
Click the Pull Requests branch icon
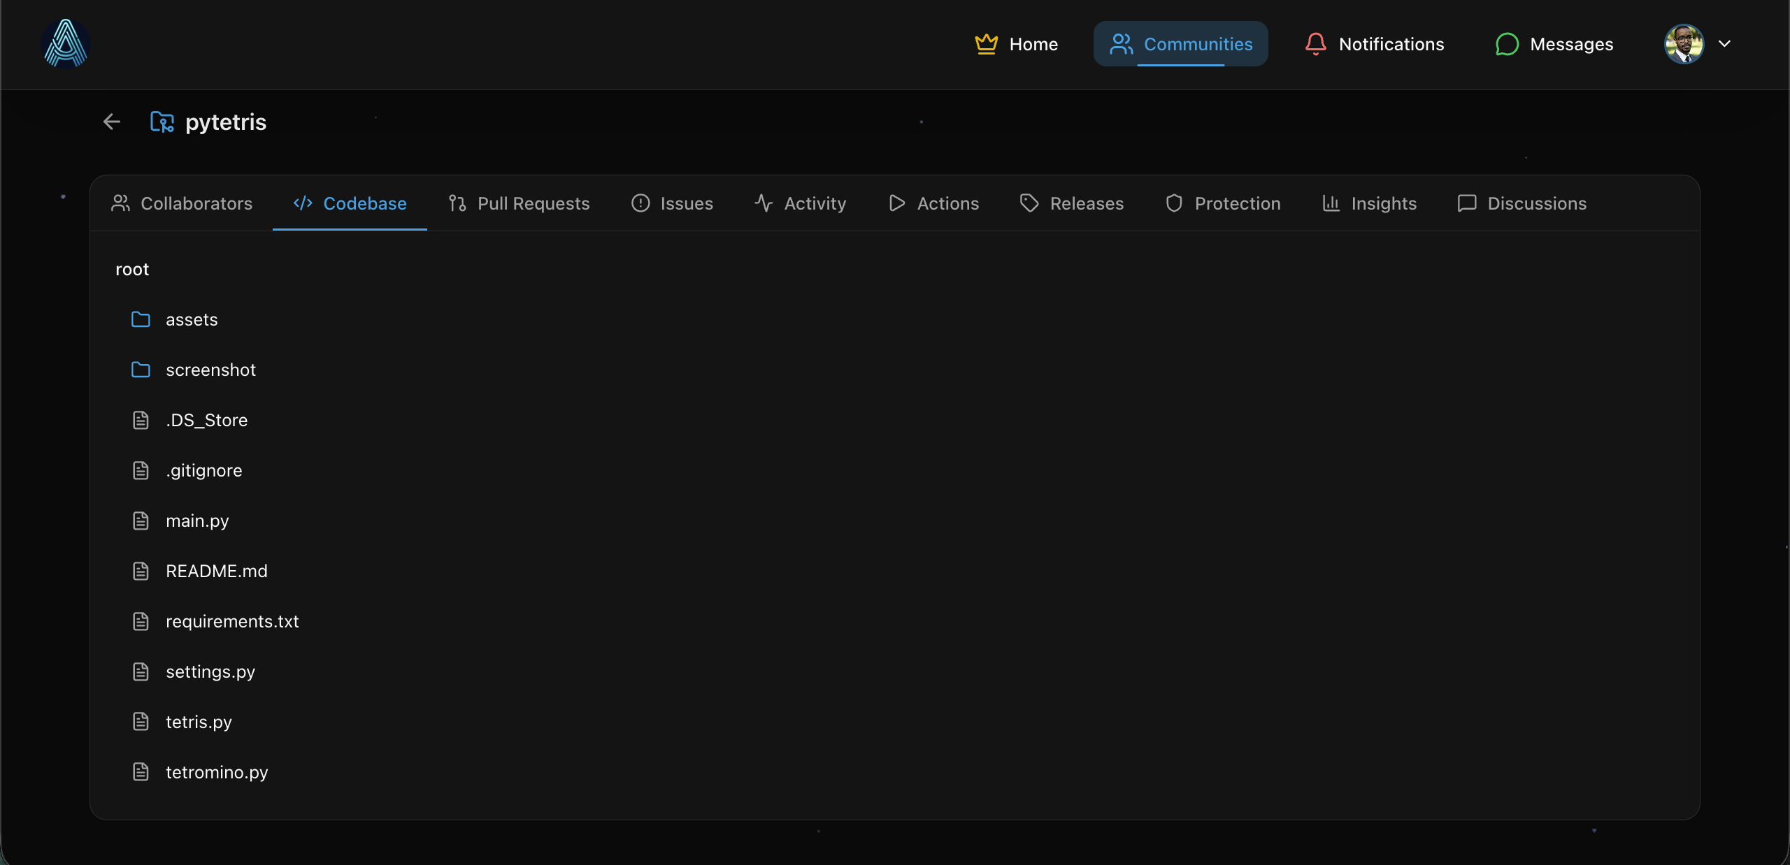coord(457,203)
